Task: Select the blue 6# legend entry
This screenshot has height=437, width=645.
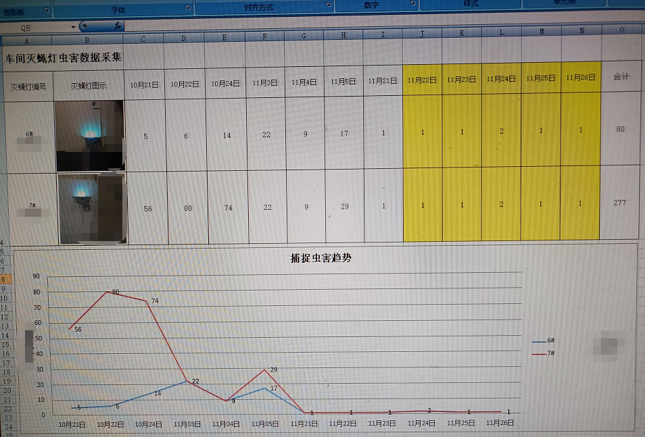Action: point(544,342)
